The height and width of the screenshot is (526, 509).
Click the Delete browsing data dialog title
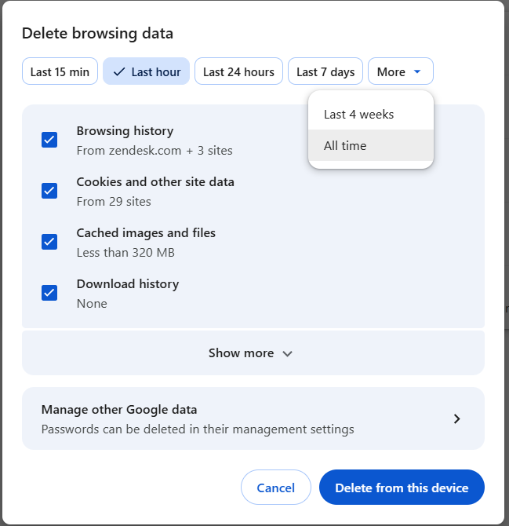[x=97, y=33]
